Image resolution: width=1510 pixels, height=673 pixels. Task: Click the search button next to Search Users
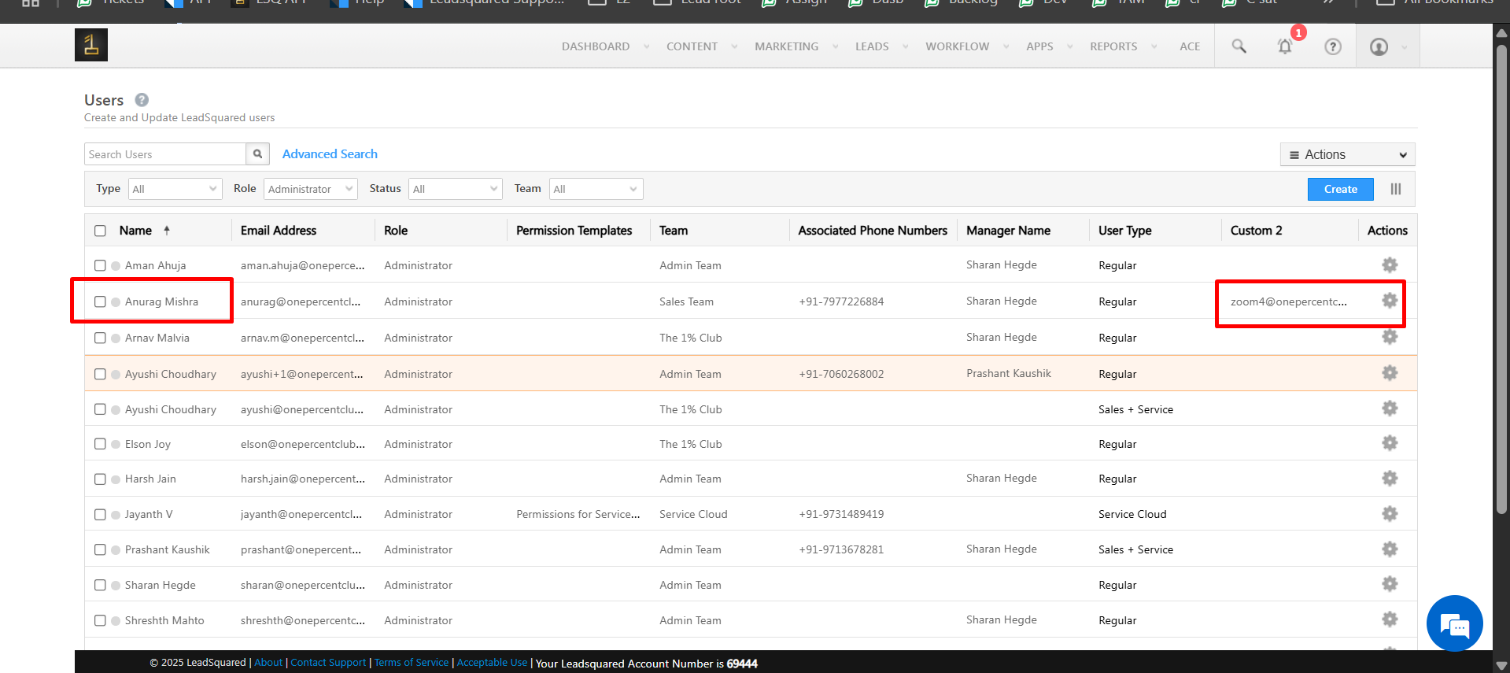click(x=257, y=154)
